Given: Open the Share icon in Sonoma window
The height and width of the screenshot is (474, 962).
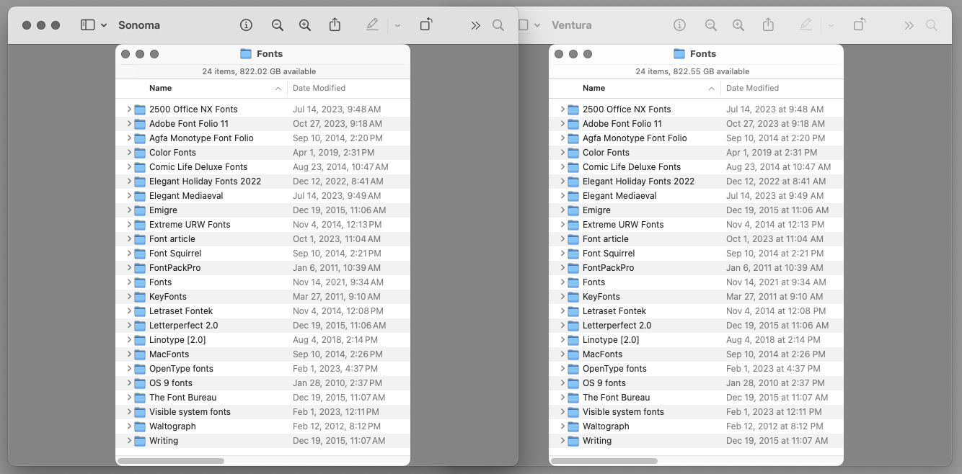Looking at the screenshot, I should click(335, 24).
